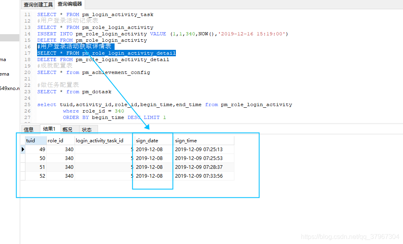Click the INSERT INTO statement on line 14
Screen dimensions: 403x244
(163, 34)
